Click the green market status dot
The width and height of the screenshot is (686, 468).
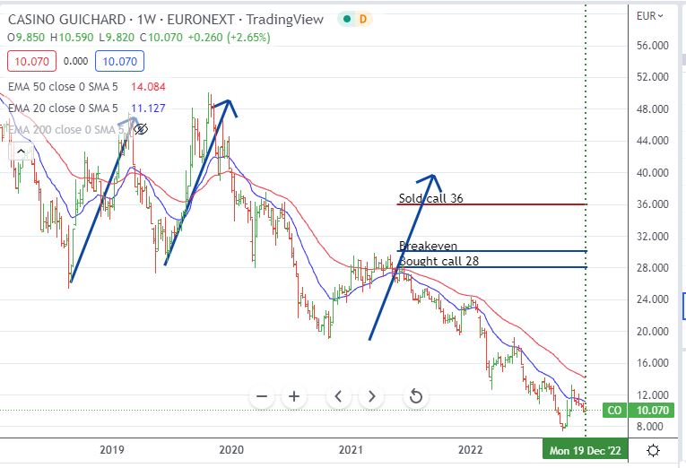click(347, 19)
